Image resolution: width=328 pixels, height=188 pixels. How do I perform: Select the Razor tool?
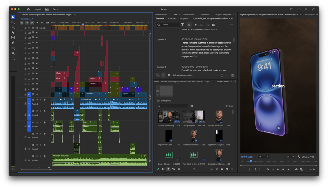[13, 32]
